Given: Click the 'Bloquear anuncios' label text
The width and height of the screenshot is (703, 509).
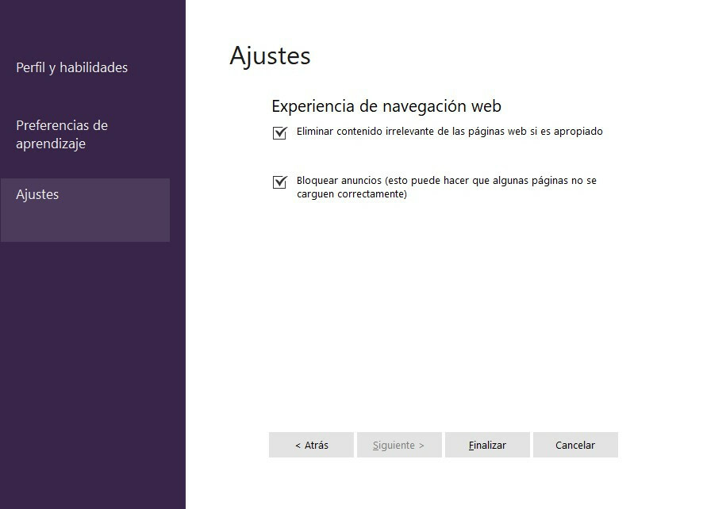Looking at the screenshot, I should [x=446, y=181].
